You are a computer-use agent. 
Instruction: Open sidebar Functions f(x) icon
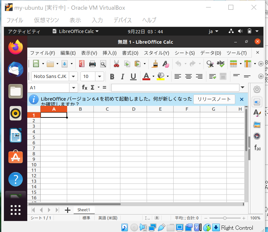click(x=257, y=148)
